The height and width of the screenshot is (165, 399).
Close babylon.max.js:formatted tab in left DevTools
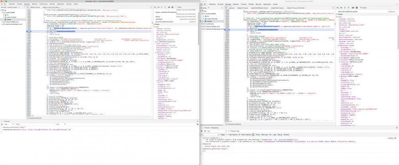[x=60, y=7]
